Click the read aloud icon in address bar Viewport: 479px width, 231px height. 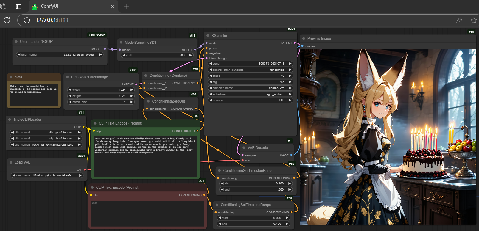coord(459,20)
